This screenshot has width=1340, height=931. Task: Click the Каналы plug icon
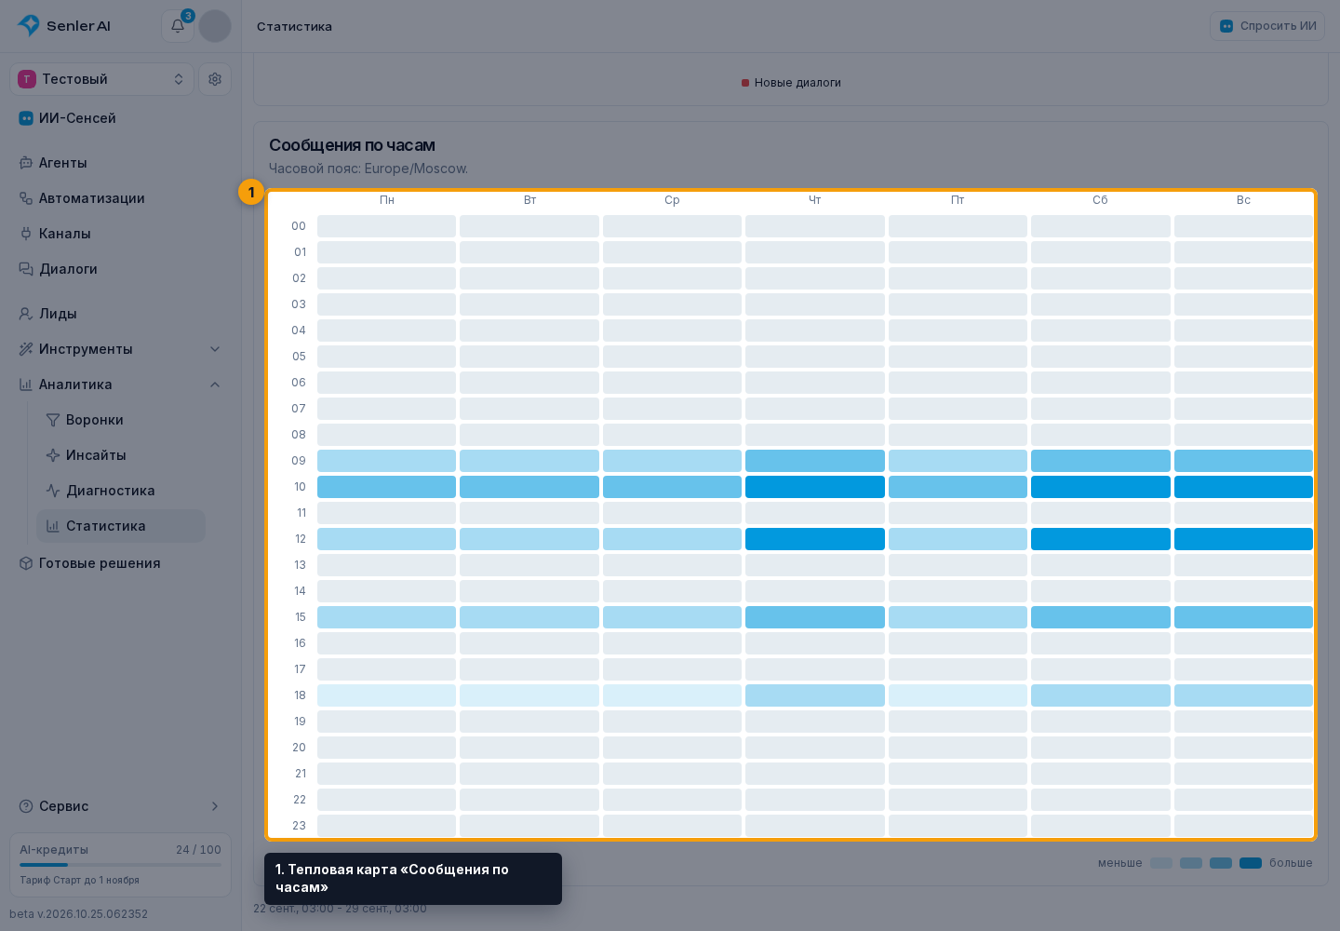point(26,234)
